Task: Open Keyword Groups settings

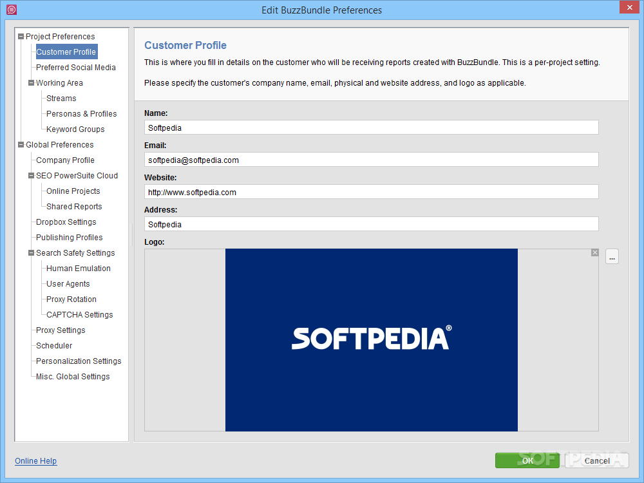Action: pos(75,129)
